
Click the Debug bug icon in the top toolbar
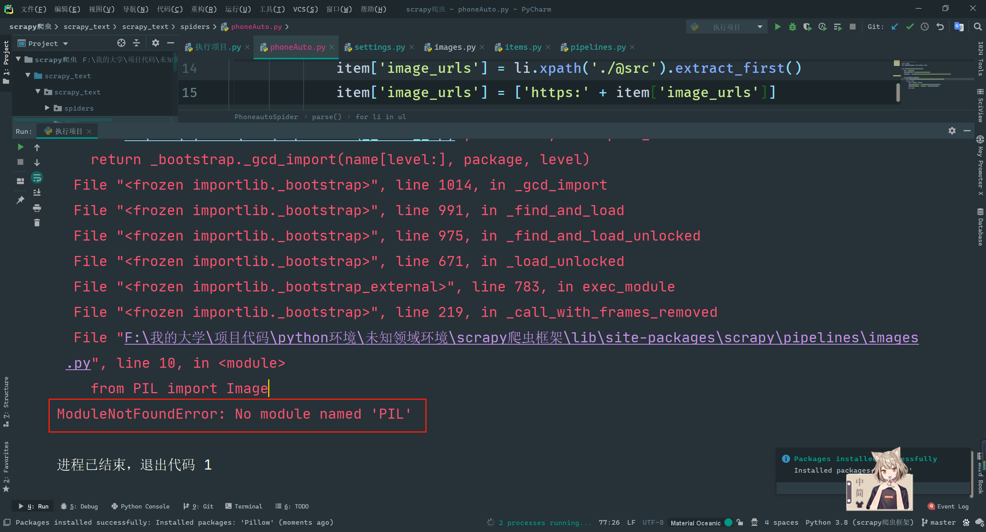[792, 27]
